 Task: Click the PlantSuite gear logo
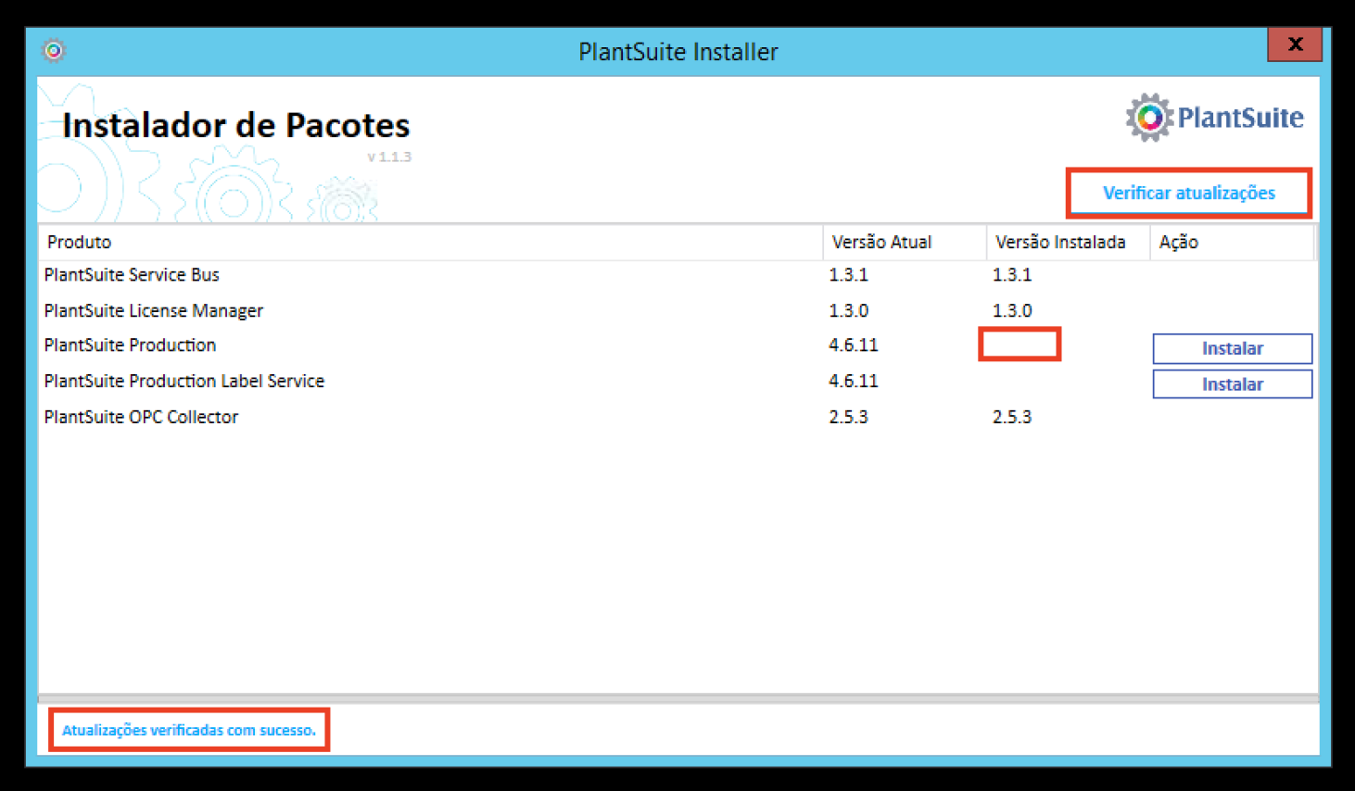[x=1149, y=118]
